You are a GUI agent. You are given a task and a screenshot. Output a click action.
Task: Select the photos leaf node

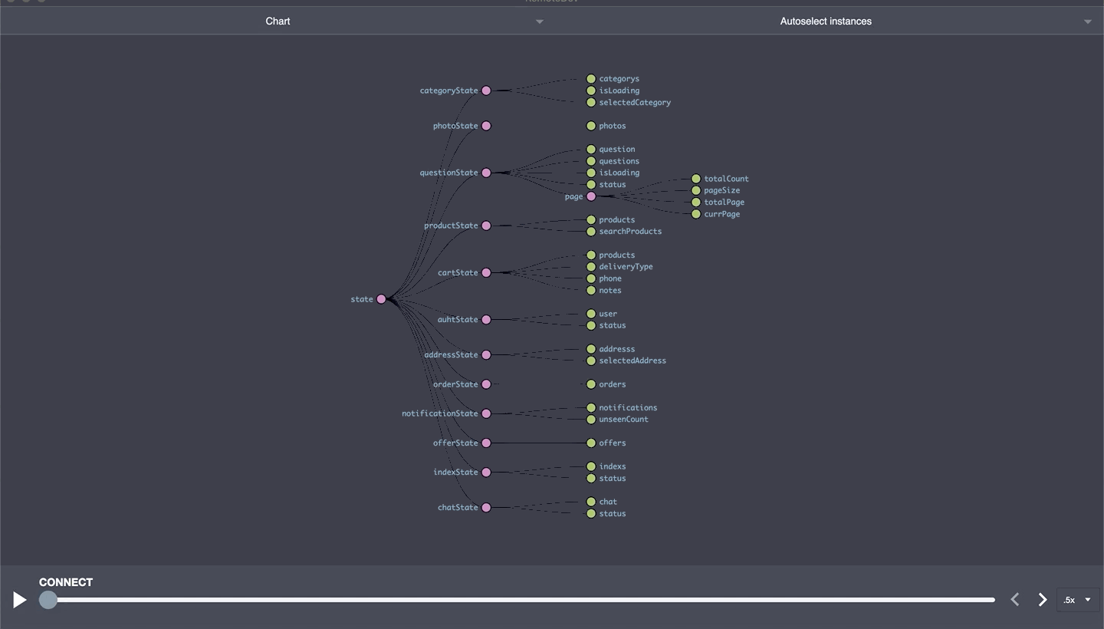coord(591,126)
